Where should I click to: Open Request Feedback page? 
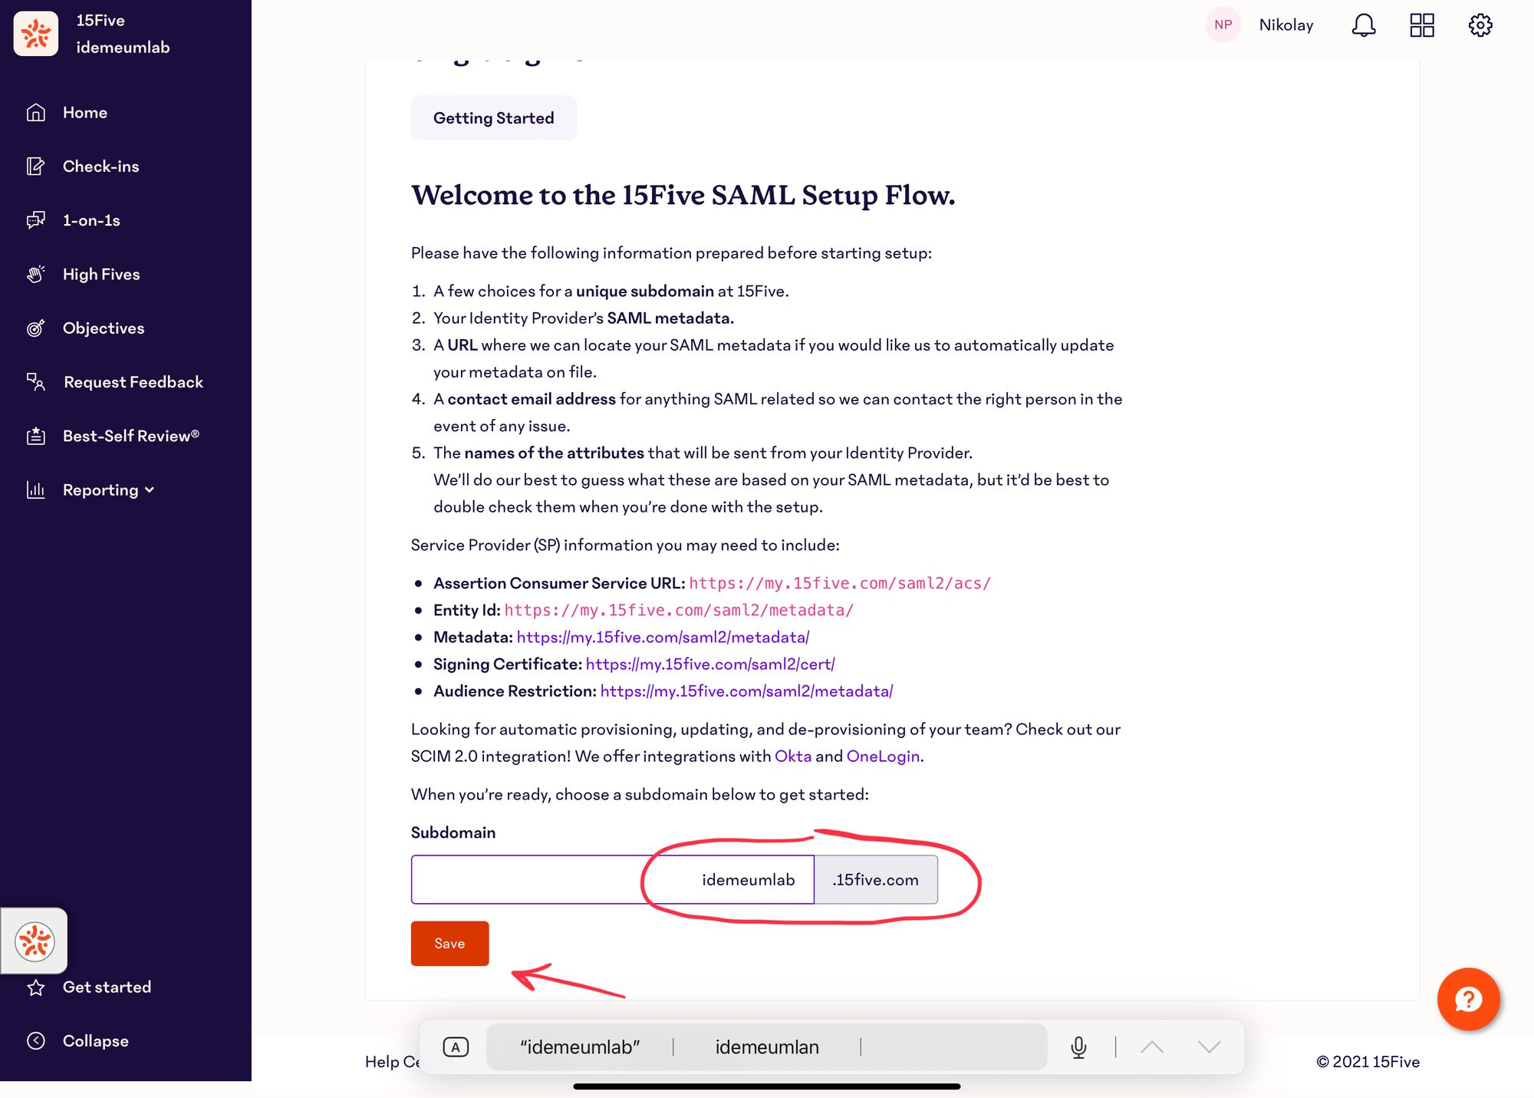[x=133, y=382]
